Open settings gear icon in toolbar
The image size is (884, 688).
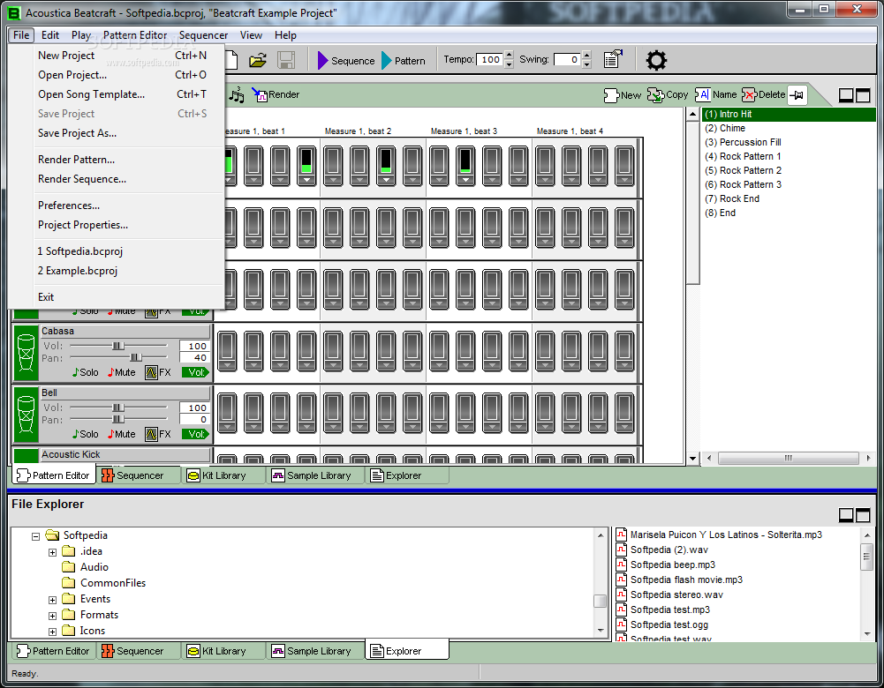point(656,60)
